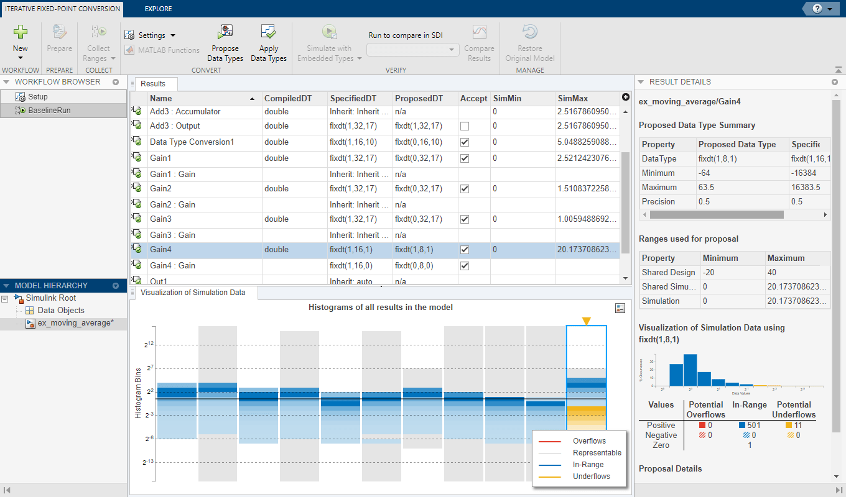The width and height of the screenshot is (846, 497).
Task: Check the Accept box for Add3 : Output
Action: coord(464,126)
